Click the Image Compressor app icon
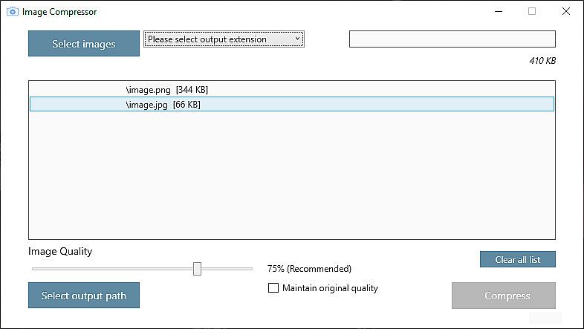 (13, 12)
